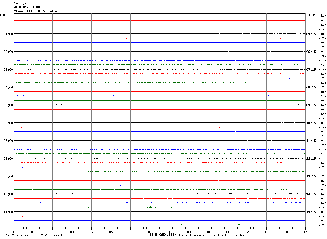Click the DC offset value '-2848'

click(323, 221)
